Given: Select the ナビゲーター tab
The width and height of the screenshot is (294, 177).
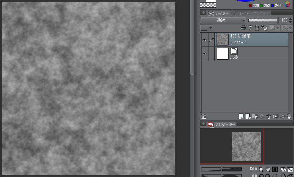Looking at the screenshot, I should coord(221,124).
